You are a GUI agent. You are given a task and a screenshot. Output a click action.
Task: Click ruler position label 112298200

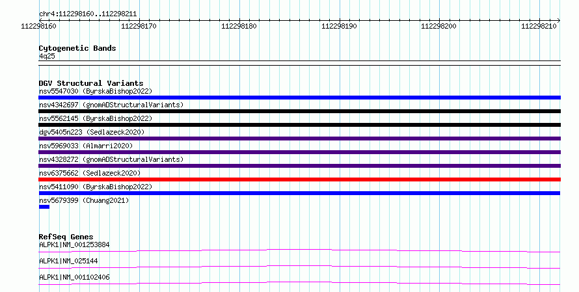tap(438, 26)
